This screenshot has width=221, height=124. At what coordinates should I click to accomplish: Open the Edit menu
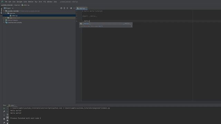click(x=10, y=2)
